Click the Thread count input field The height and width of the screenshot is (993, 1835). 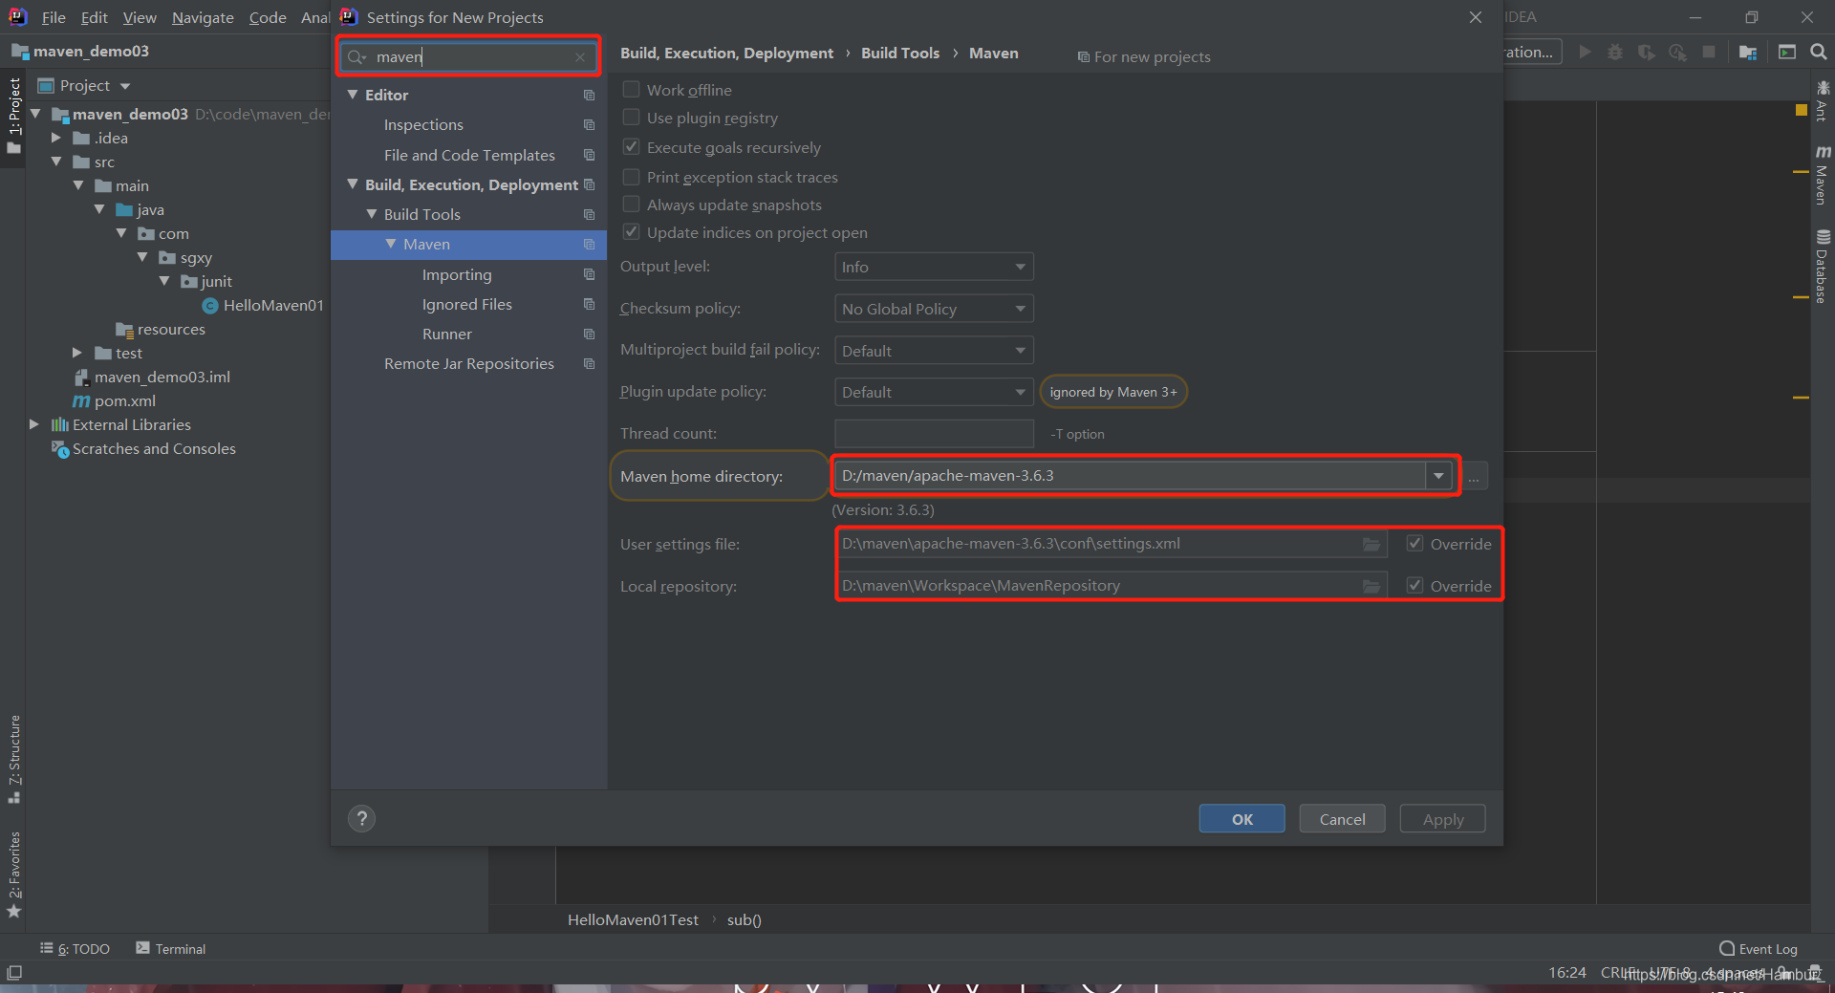click(x=934, y=434)
